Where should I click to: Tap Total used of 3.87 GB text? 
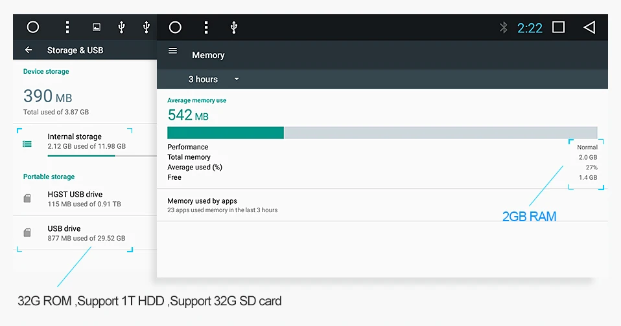coord(56,112)
